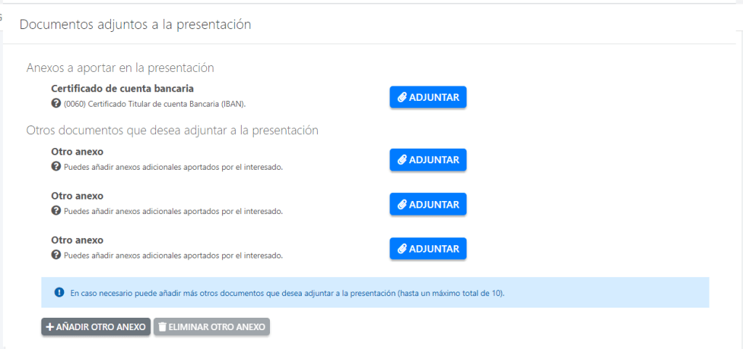Image resolution: width=743 pixels, height=349 pixels.
Task: Click the trash icon on Eliminar otro anexo
Action: click(162, 327)
